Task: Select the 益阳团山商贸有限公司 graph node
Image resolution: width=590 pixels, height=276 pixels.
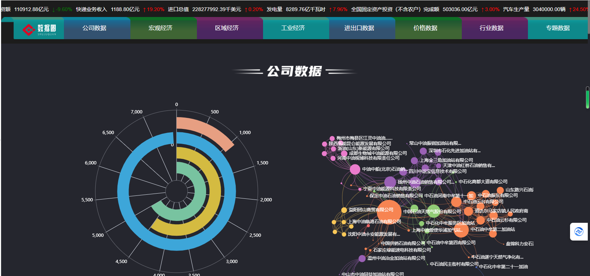Action: [x=344, y=210]
